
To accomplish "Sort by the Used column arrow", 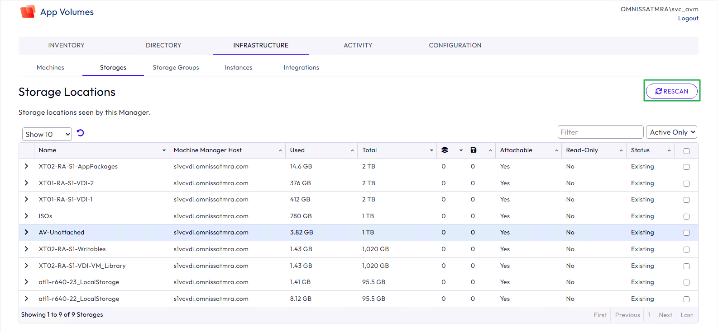I will (x=352, y=150).
